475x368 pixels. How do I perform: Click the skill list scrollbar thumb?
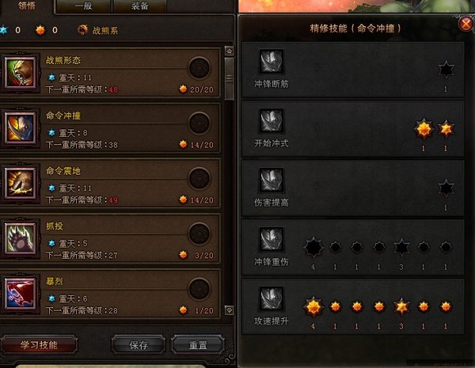pos(230,78)
